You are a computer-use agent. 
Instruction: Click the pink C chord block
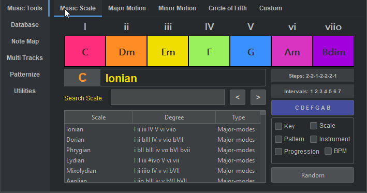pyautogui.click(x=85, y=51)
